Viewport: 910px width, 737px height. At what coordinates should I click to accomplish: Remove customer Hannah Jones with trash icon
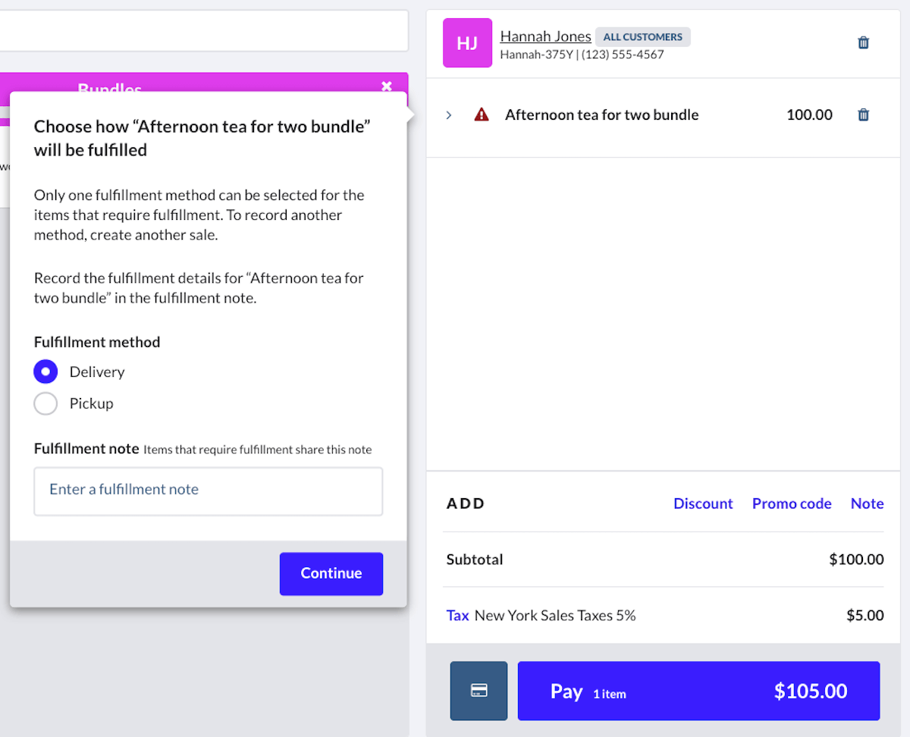(863, 42)
